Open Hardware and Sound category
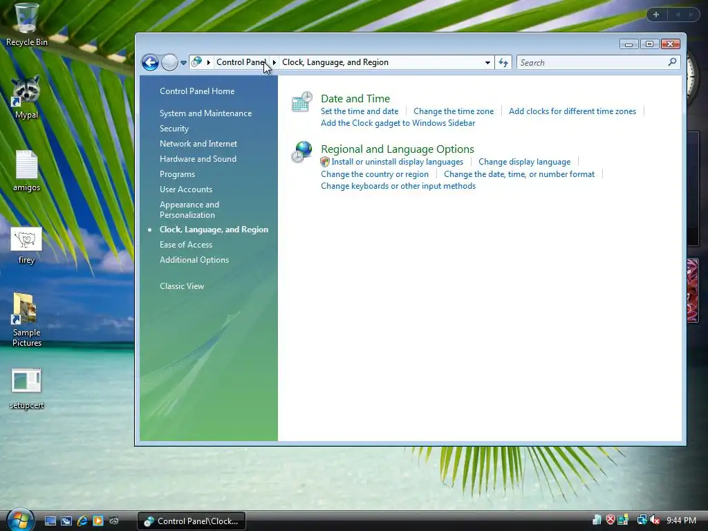Image resolution: width=708 pixels, height=531 pixels. tap(198, 159)
